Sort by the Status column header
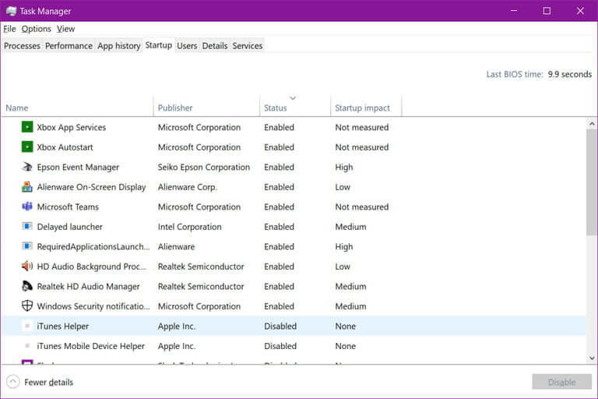This screenshot has height=399, width=598. point(295,108)
